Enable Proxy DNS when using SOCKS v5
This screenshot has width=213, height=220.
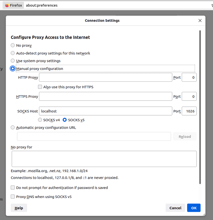tap(13, 197)
